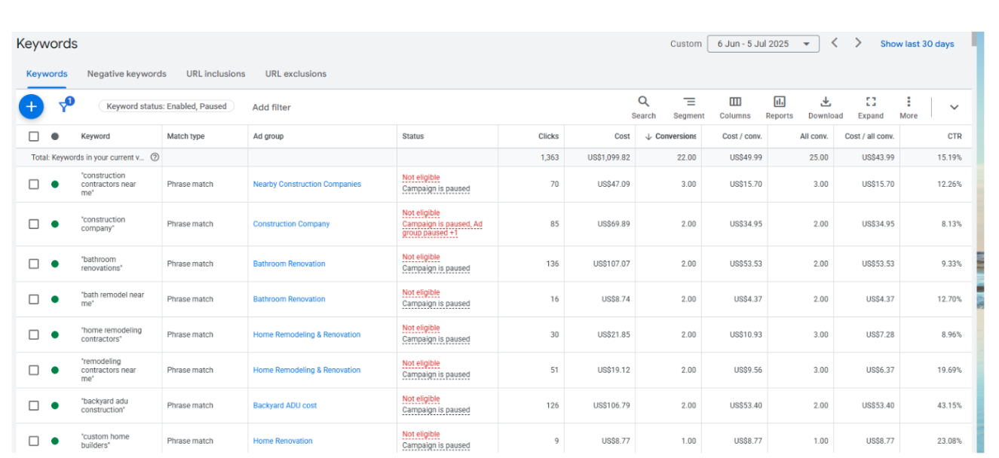Switch to the Negative keywords tab
The image size is (999, 458).
click(127, 74)
